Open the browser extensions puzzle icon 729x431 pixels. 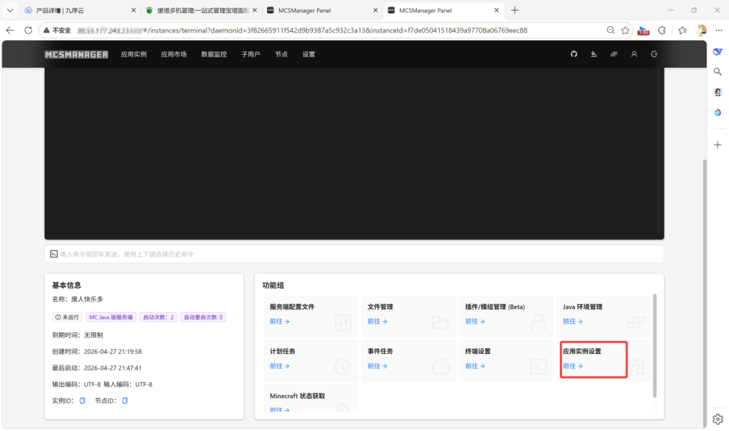(x=662, y=30)
